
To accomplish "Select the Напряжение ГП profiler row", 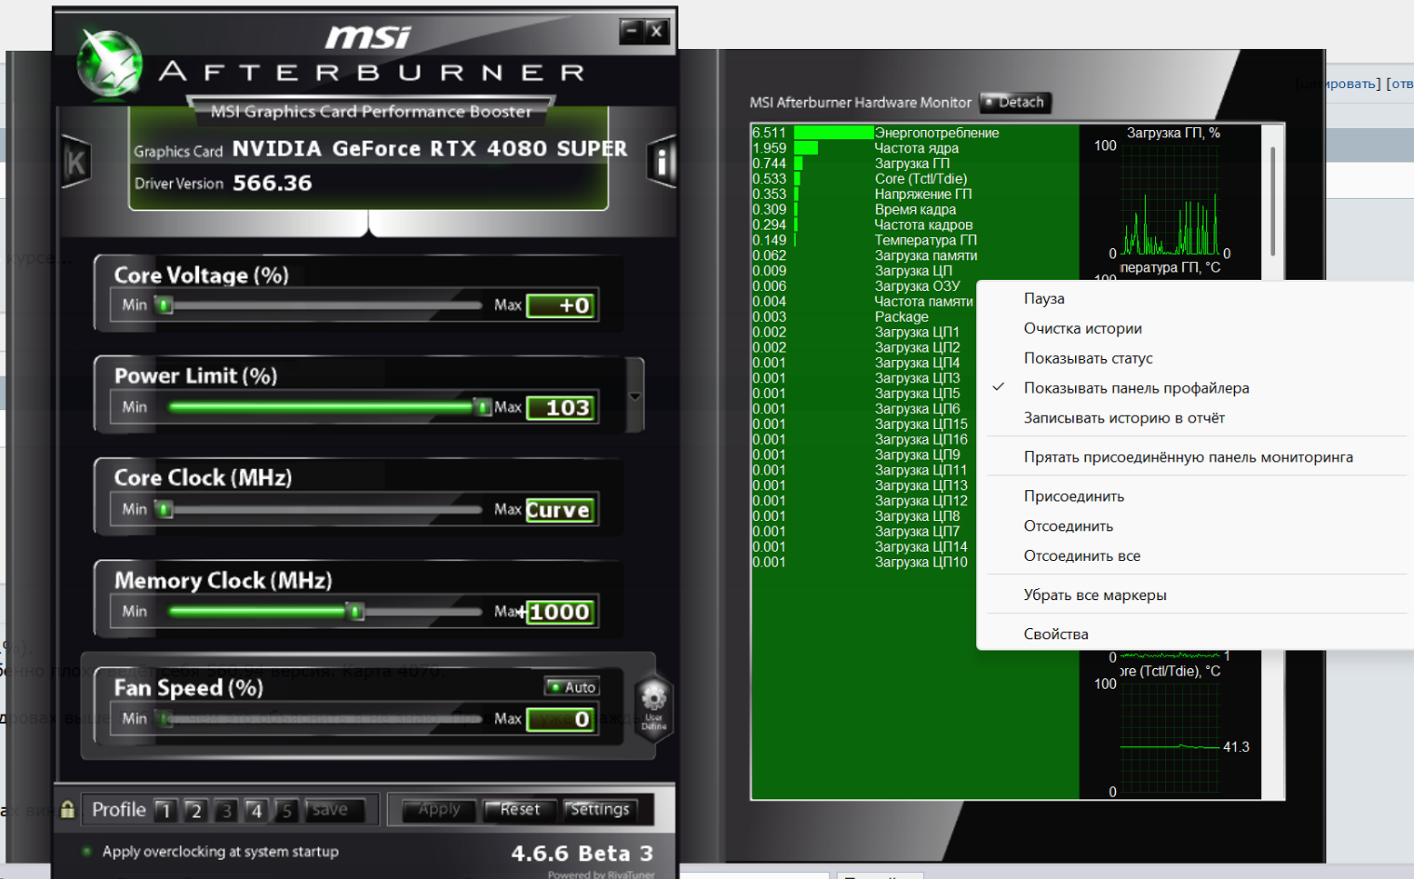I will [x=915, y=195].
